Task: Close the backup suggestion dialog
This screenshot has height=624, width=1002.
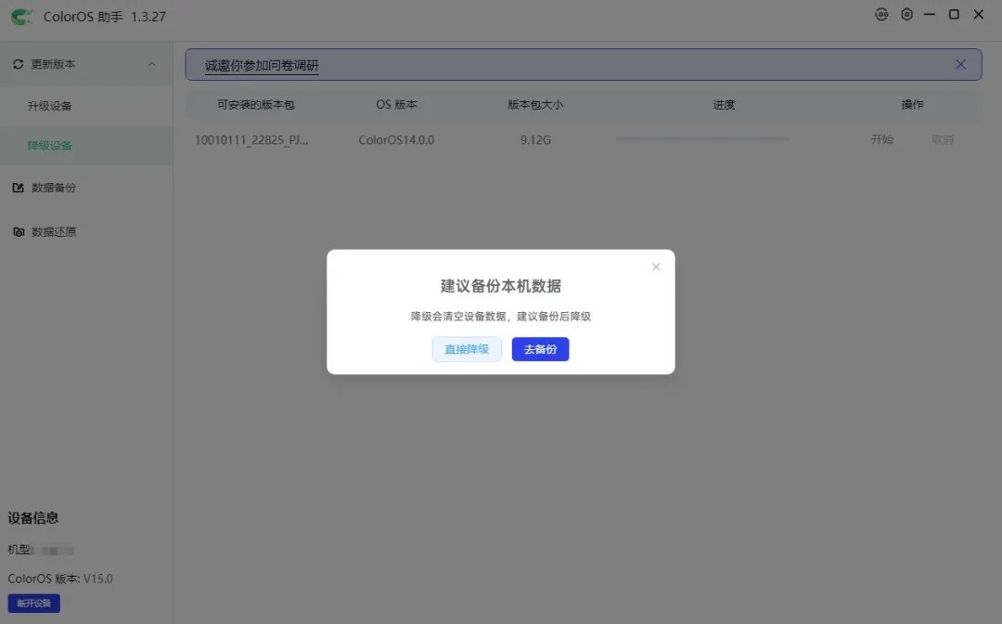Action: point(656,266)
